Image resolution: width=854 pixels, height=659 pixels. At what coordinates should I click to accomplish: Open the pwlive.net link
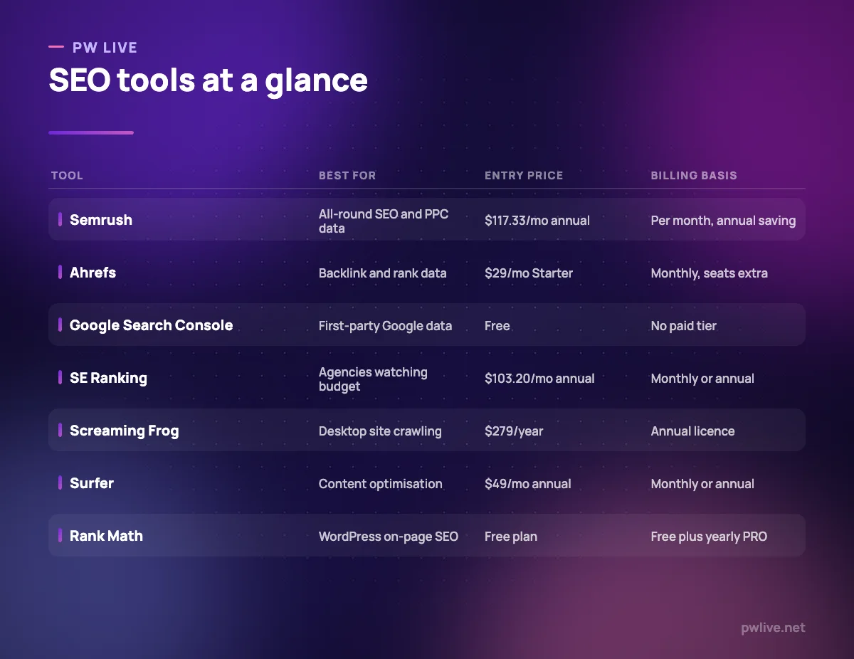tap(773, 628)
